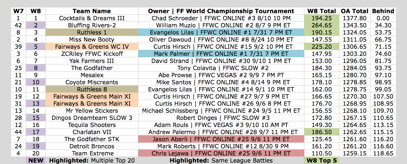This screenshot has width=407, height=164.
Task: Select the 1377.80 OA total cell
Action: [x=354, y=18]
